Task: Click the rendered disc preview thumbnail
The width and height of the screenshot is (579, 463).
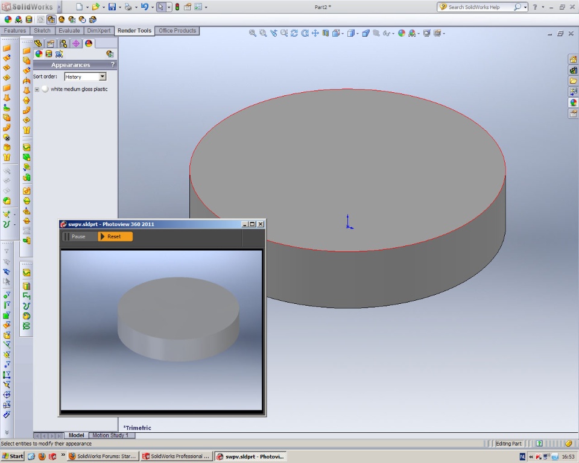Action: point(179,319)
